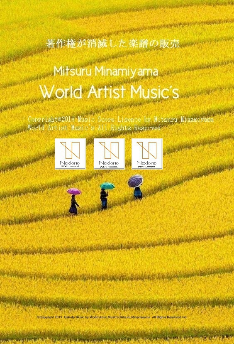Click the World Artist Music's All Rights Reserved line
234x344 pixels.
pyautogui.click(x=94, y=128)
